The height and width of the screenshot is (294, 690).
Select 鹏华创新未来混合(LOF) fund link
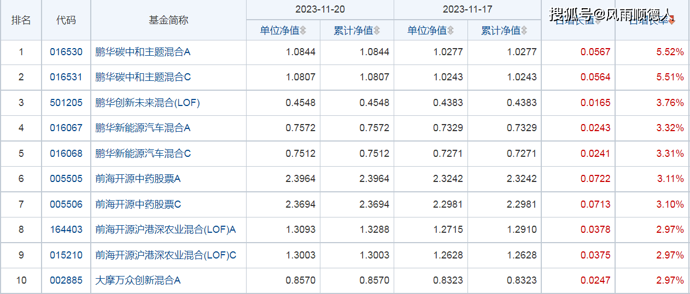148,103
